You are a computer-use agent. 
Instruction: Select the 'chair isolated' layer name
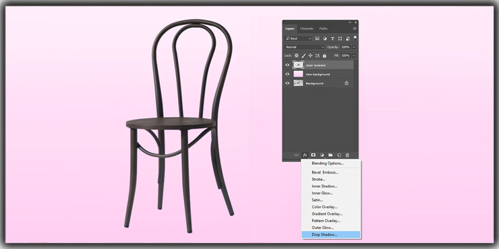[x=316, y=65]
